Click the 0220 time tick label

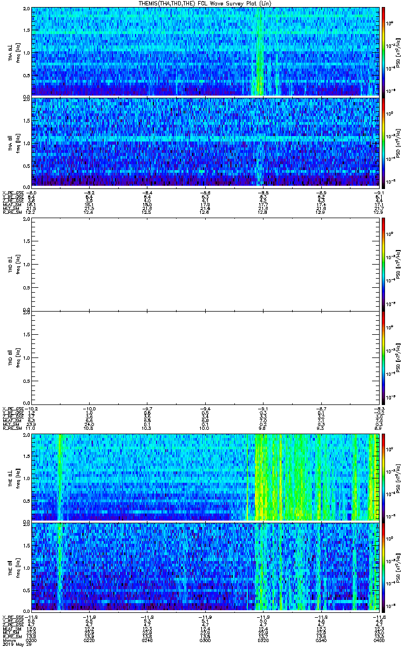click(90, 640)
